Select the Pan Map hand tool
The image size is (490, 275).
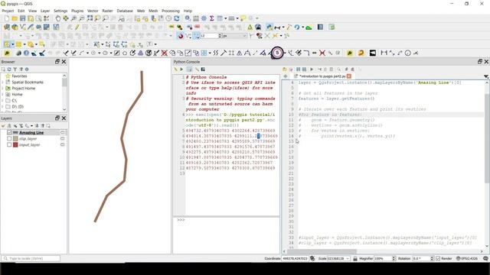tap(58, 18)
